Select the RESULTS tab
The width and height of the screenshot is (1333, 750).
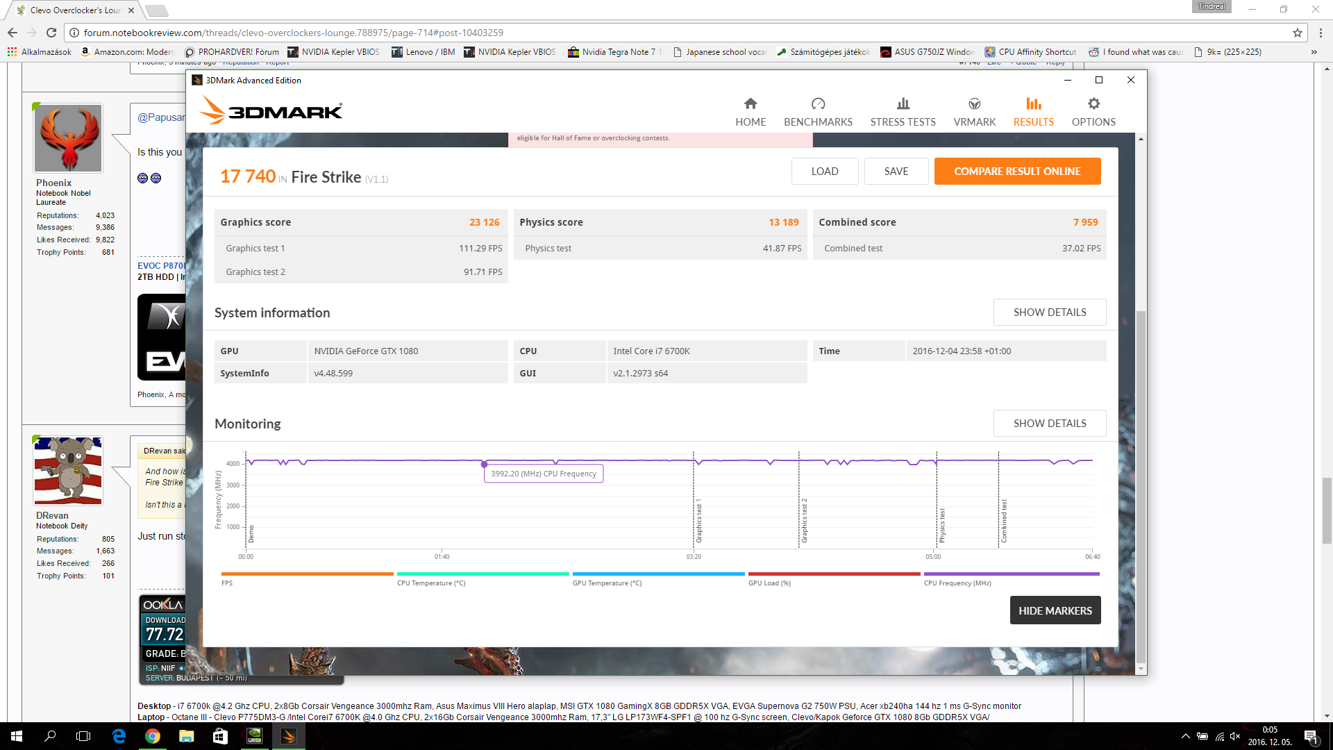[x=1033, y=112]
